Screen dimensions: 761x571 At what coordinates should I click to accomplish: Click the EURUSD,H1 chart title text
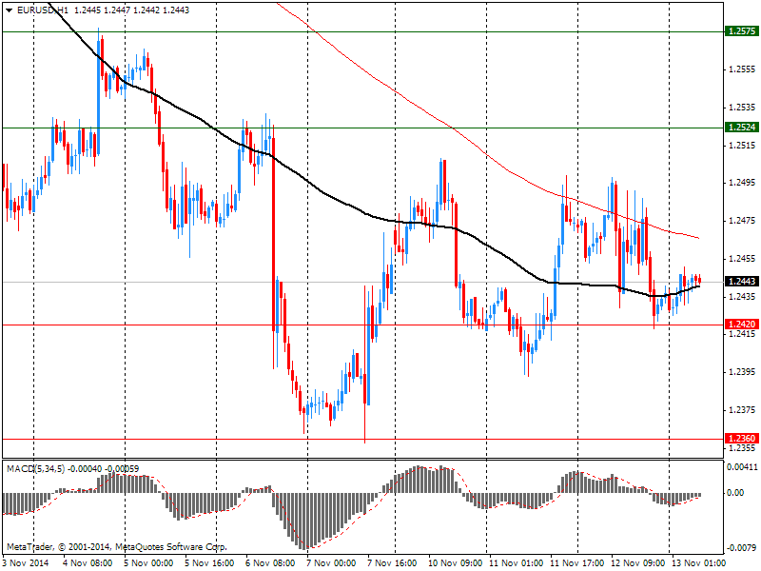coord(43,10)
